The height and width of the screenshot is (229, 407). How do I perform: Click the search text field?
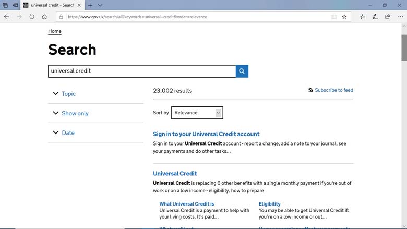click(141, 71)
